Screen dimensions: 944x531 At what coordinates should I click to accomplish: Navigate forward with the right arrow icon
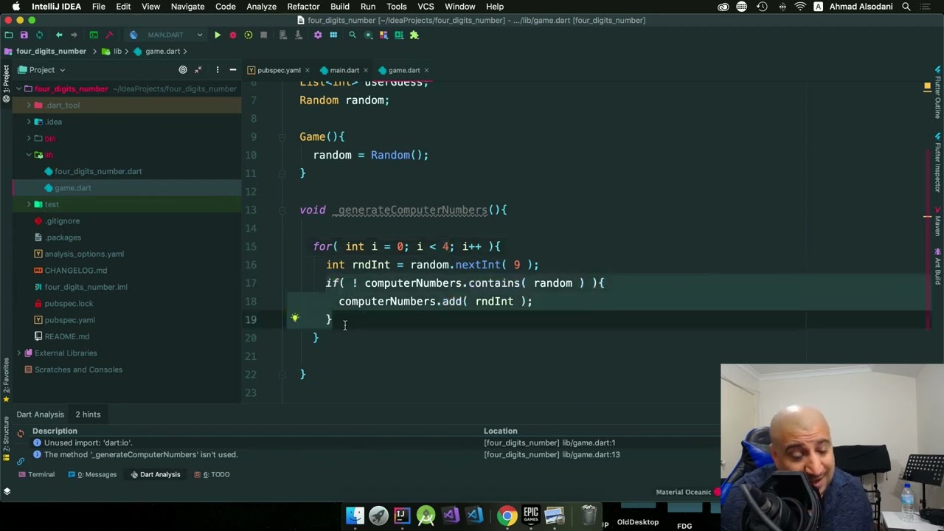(74, 35)
